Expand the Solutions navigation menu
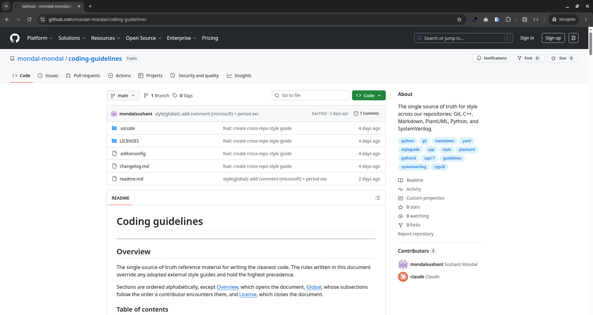 tap(72, 38)
